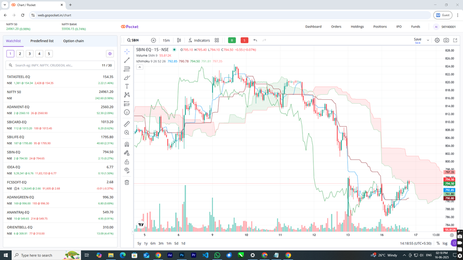Open the SKY40001 account profile menu
This screenshot has height=260, width=463.
click(445, 27)
